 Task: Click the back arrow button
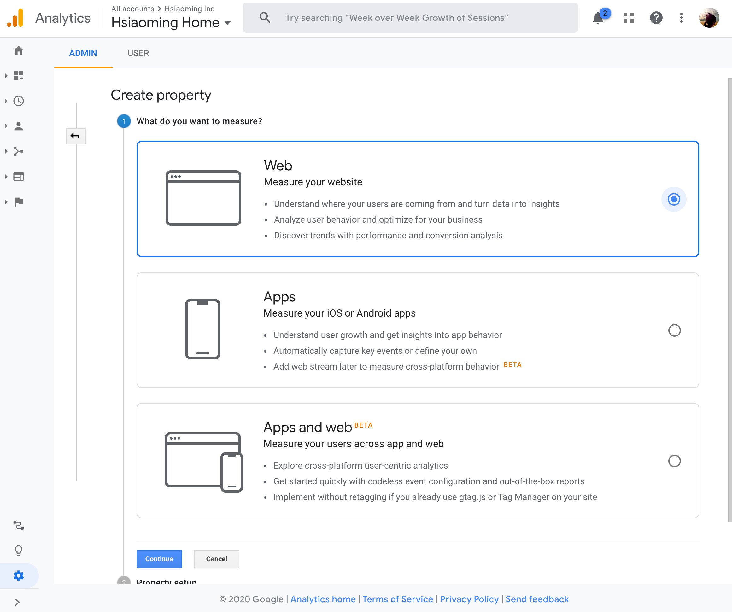click(76, 136)
